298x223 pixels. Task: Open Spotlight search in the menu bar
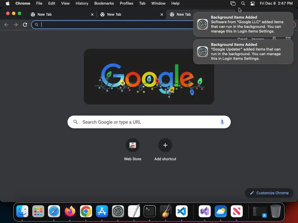coord(243,3)
